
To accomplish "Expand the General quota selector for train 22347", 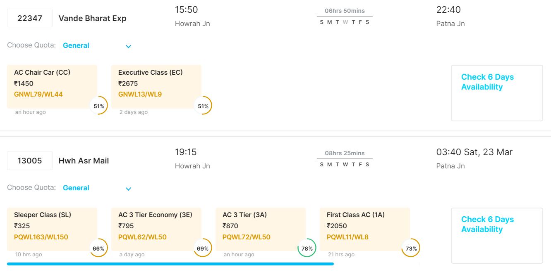I will [x=76, y=45].
